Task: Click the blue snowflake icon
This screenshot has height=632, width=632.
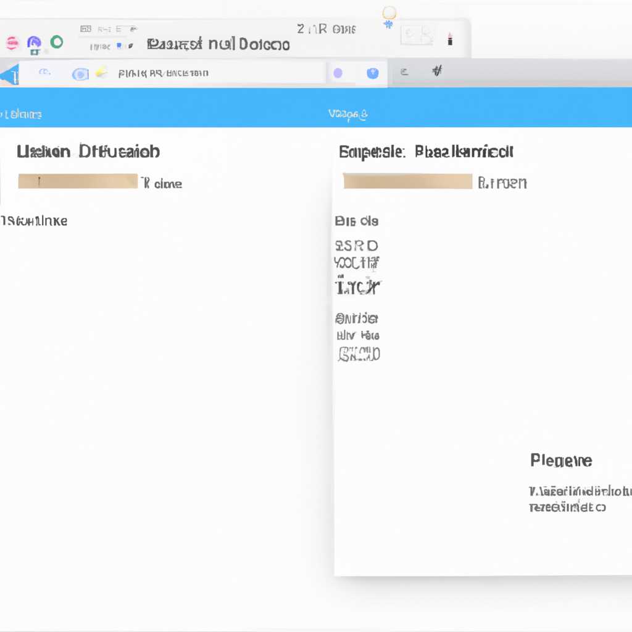Action: tap(388, 25)
